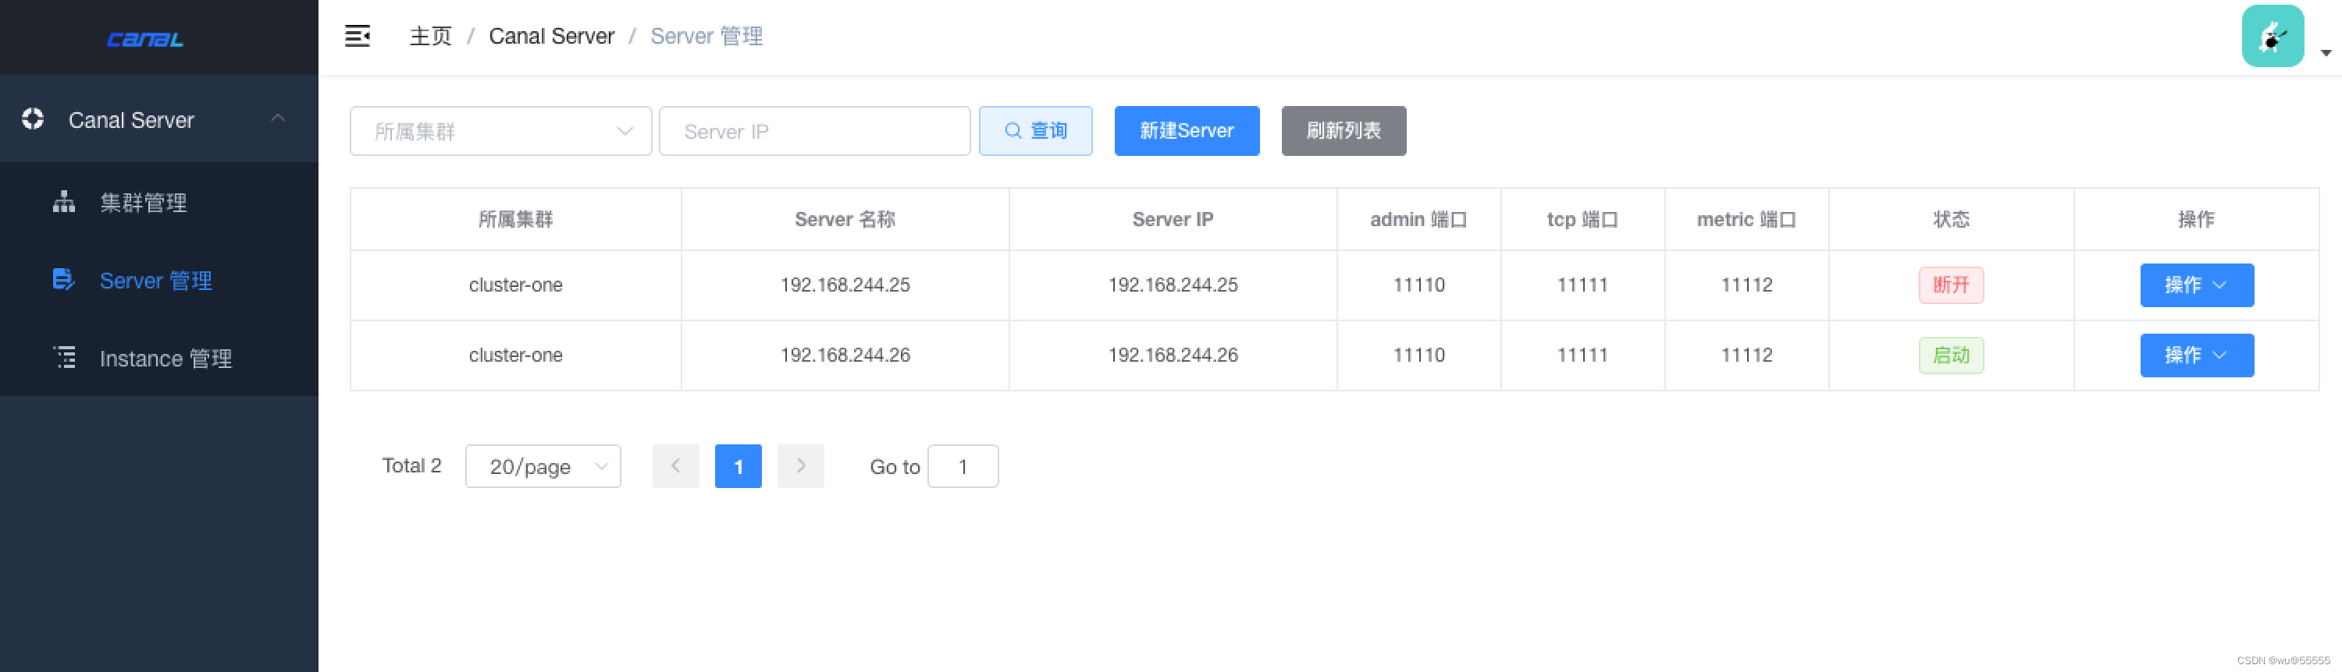Click the 新建Server button

click(1187, 131)
